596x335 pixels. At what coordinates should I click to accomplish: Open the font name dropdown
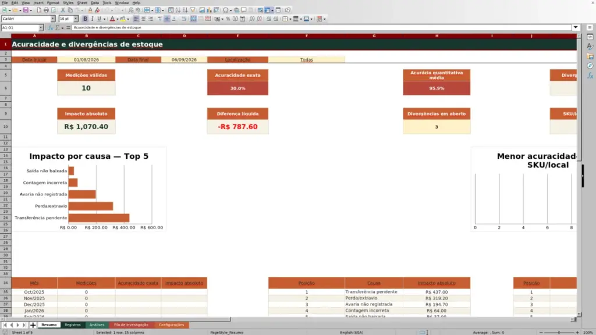pos(53,19)
